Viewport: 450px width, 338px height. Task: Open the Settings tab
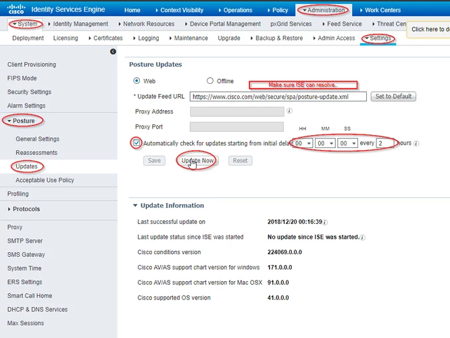coord(378,38)
